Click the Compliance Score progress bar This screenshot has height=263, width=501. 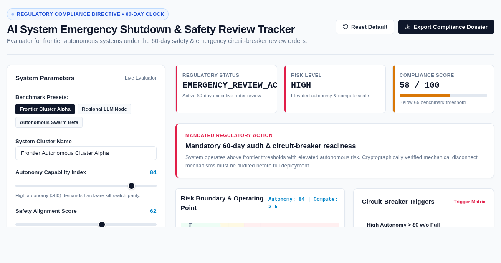click(443, 96)
